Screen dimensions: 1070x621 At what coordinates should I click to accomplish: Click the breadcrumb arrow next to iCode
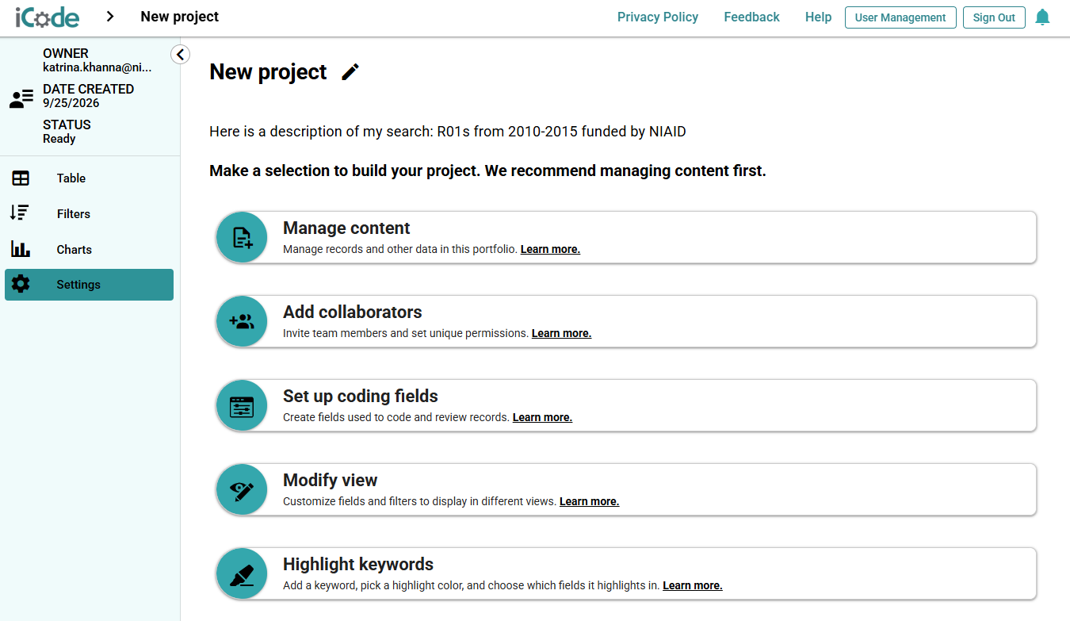(110, 17)
